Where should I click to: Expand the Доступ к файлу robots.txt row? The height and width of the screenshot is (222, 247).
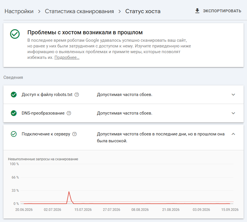[233, 95]
